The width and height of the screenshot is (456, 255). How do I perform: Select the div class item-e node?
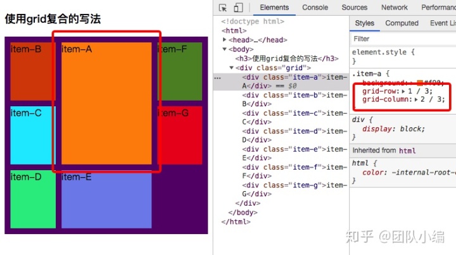click(x=294, y=154)
